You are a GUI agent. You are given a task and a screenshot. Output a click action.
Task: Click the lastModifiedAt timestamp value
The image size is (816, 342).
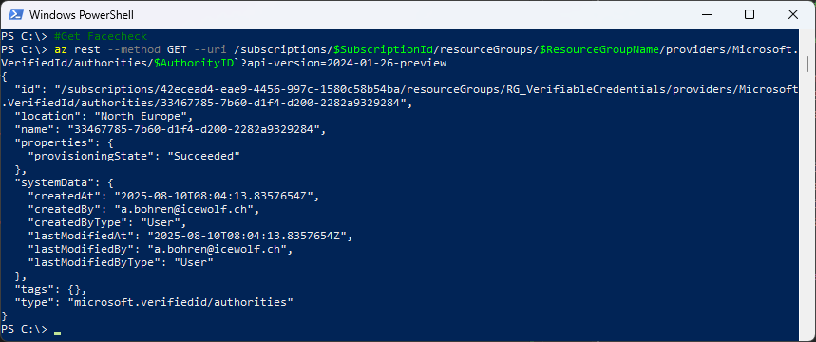coord(247,237)
